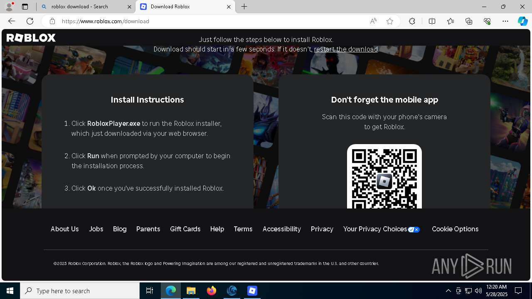532x299 pixels.
Task: Open the clock and date flyout
Action: 496,291
